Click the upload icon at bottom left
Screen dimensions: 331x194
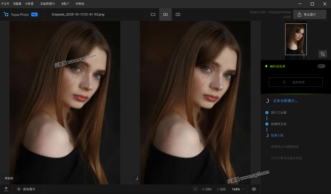coord(6,189)
